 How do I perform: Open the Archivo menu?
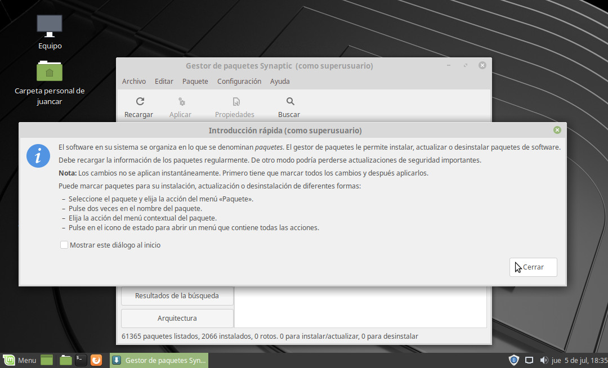[134, 82]
